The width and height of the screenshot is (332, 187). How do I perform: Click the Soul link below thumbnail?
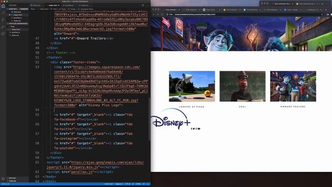click(242, 106)
